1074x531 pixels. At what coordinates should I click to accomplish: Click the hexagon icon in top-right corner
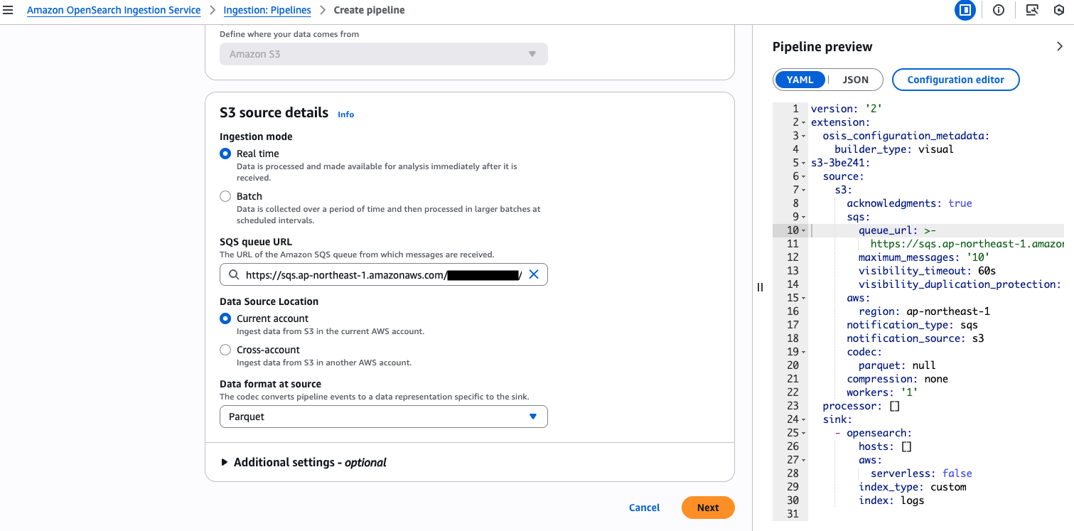coord(1058,11)
